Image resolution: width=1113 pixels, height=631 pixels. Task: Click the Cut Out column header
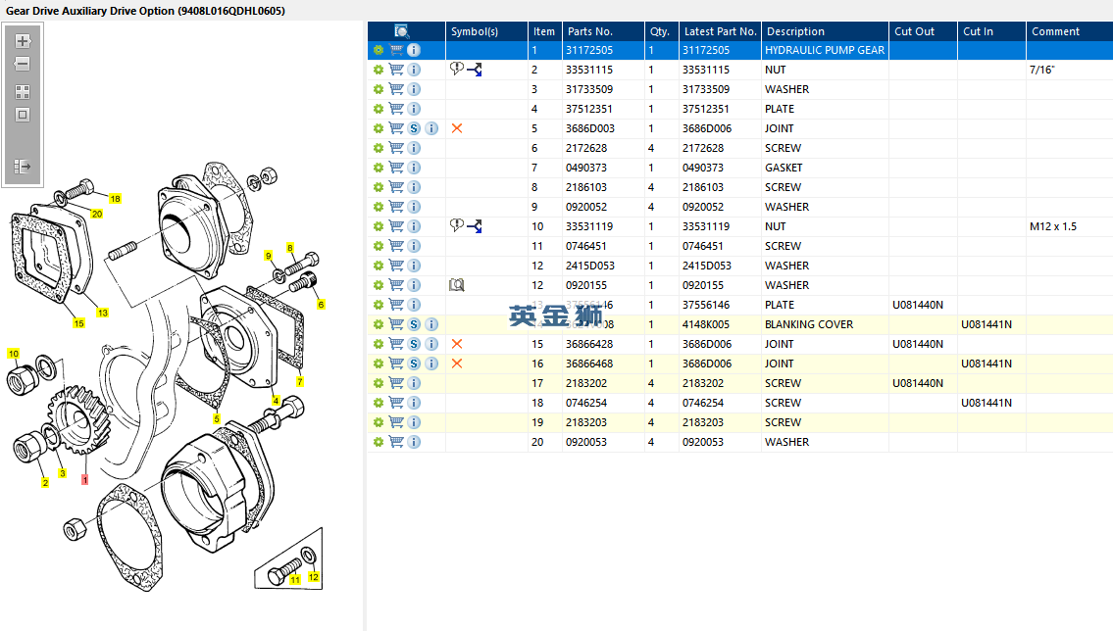coord(914,31)
